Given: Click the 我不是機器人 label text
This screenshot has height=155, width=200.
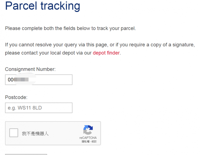Looking at the screenshot, I should 35,133.
